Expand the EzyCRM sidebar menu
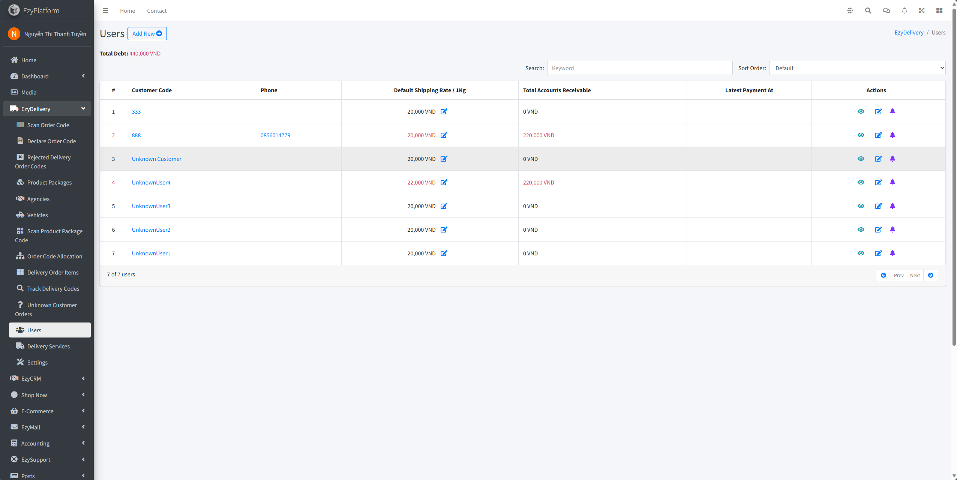957x480 pixels. coord(47,378)
